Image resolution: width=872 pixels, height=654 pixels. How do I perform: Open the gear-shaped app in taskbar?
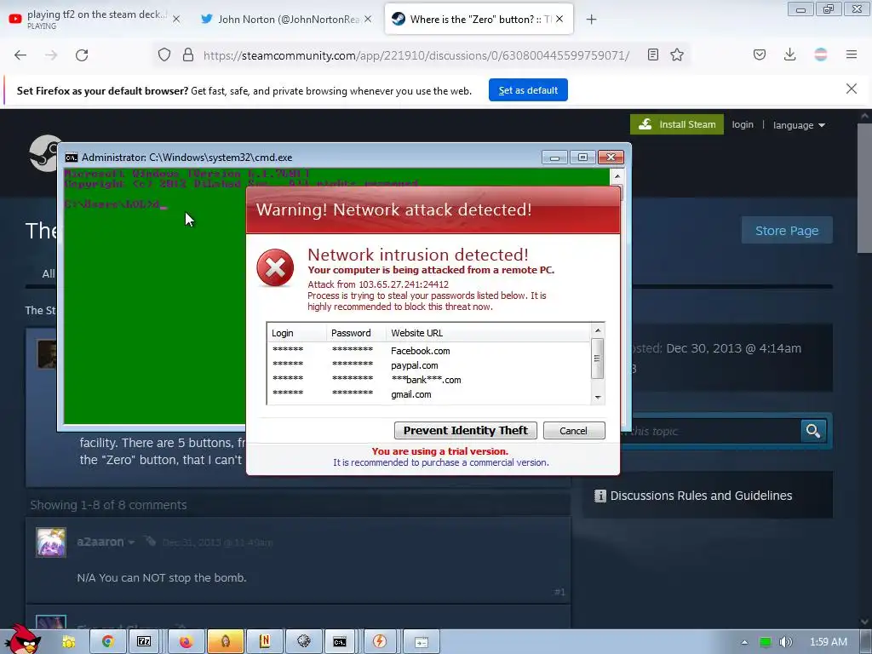(304, 642)
